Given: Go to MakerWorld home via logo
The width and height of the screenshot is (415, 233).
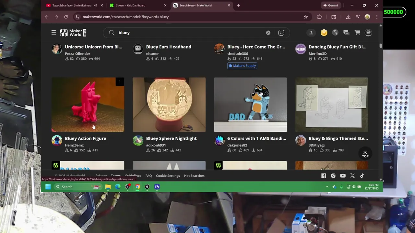Looking at the screenshot, I should click(73, 33).
